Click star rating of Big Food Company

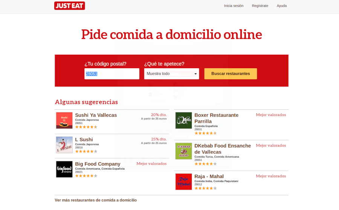86,176
